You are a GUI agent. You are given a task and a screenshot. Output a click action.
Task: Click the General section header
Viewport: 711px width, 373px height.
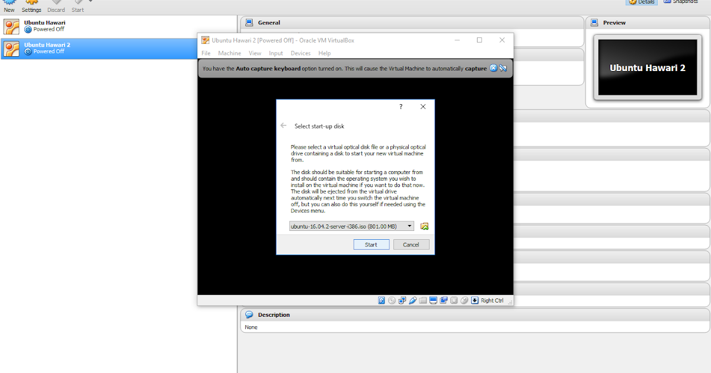[412, 22]
